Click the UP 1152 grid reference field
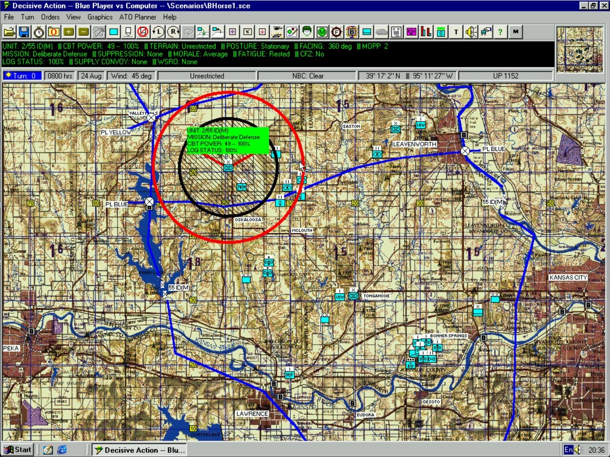Viewport: 610px width, 457px height. pyautogui.click(x=506, y=76)
